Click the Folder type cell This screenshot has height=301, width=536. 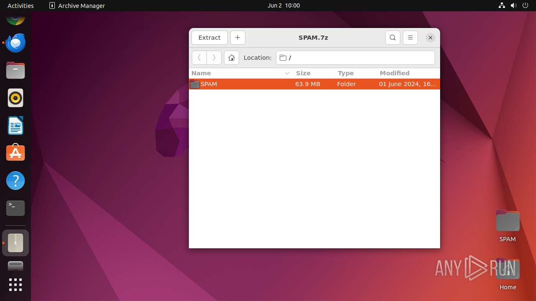[346, 84]
